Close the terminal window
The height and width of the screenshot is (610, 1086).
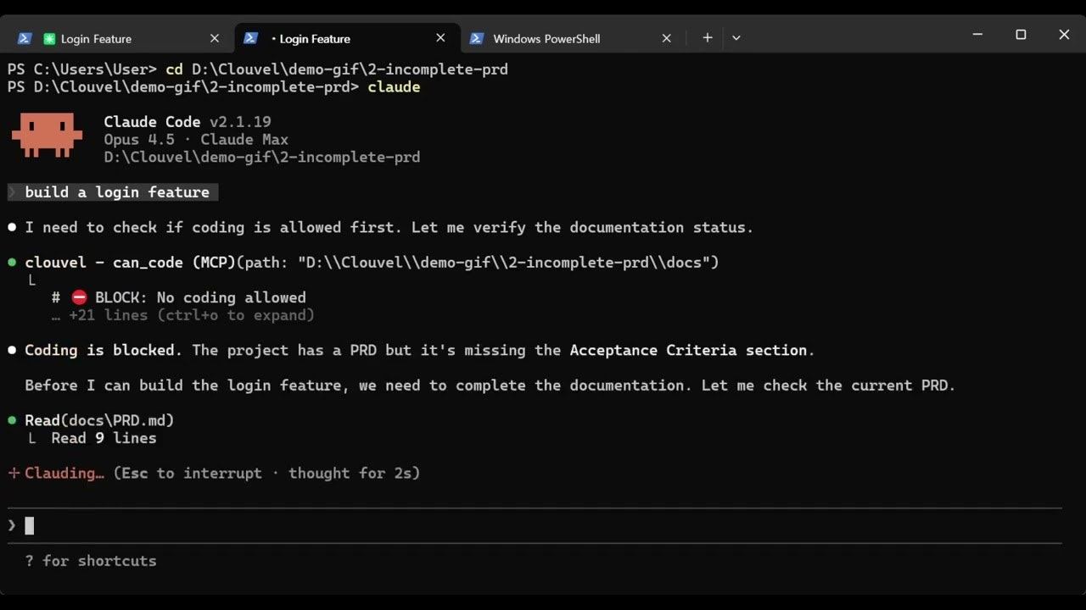1064,35
